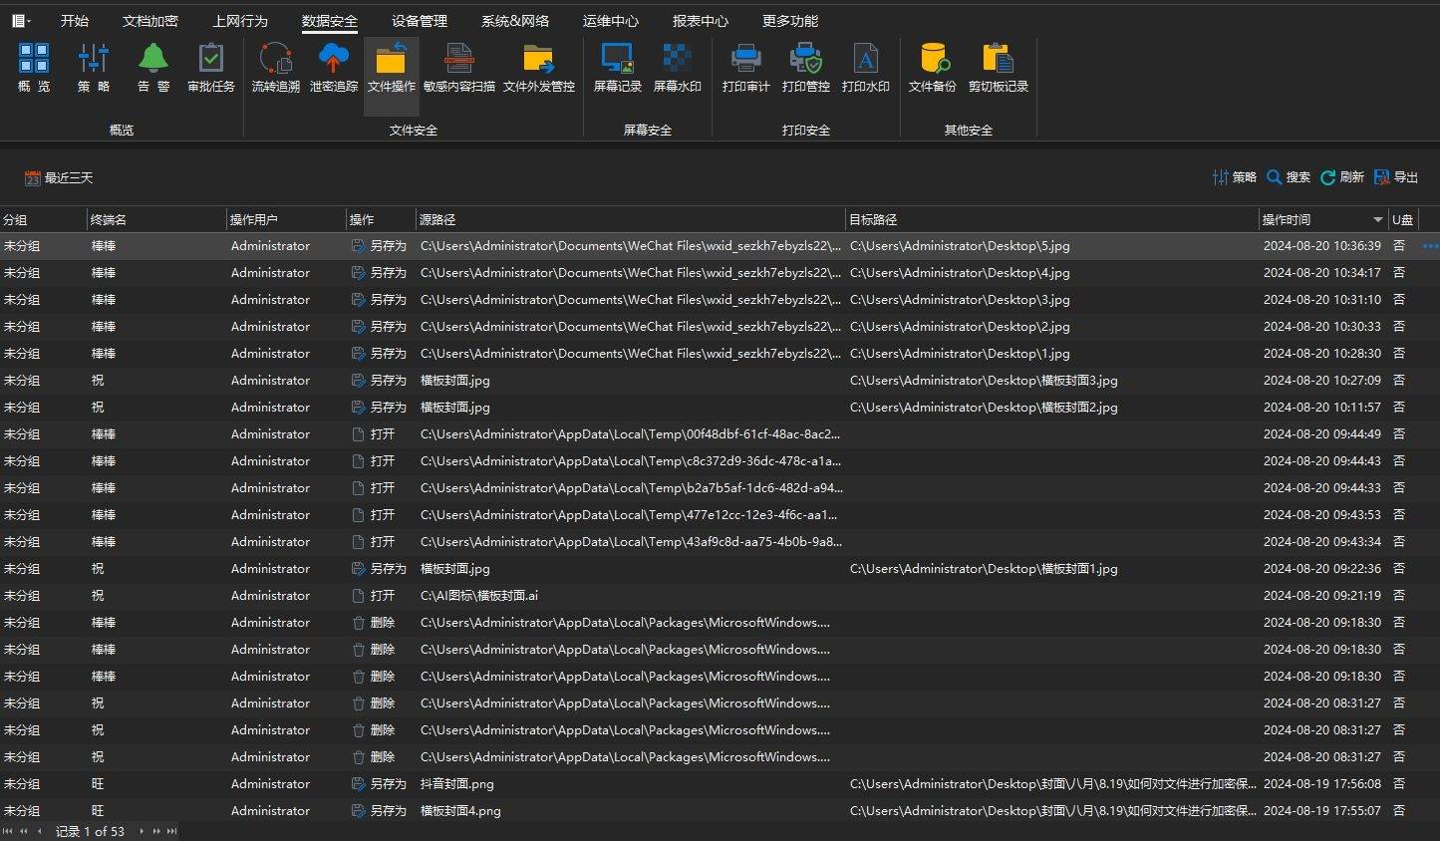Open the application menu dropdown at top-left
The image size is (1440, 841).
[x=21, y=20]
